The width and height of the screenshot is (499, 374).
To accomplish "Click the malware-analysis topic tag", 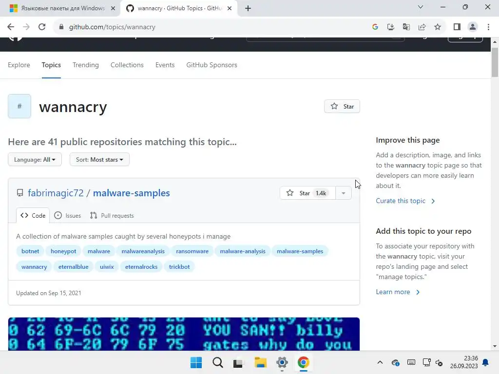I will point(243,251).
